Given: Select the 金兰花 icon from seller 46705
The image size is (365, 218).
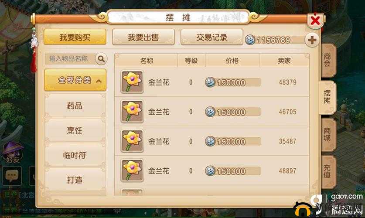Looking at the screenshot, I should tap(132, 112).
